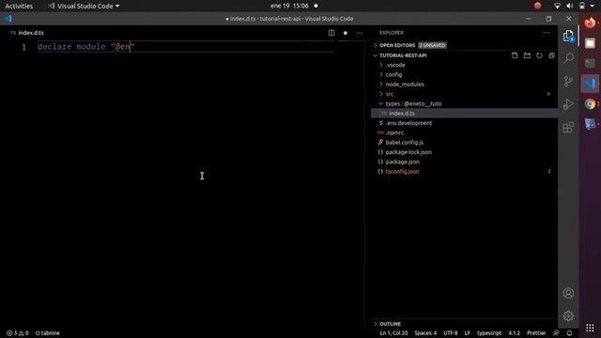The width and height of the screenshot is (601, 338).
Task: Open Google Chrome from the dock
Action: (x=590, y=104)
